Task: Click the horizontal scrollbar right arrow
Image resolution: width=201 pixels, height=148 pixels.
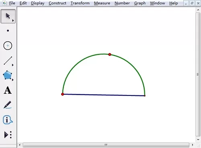Action: 193,145
